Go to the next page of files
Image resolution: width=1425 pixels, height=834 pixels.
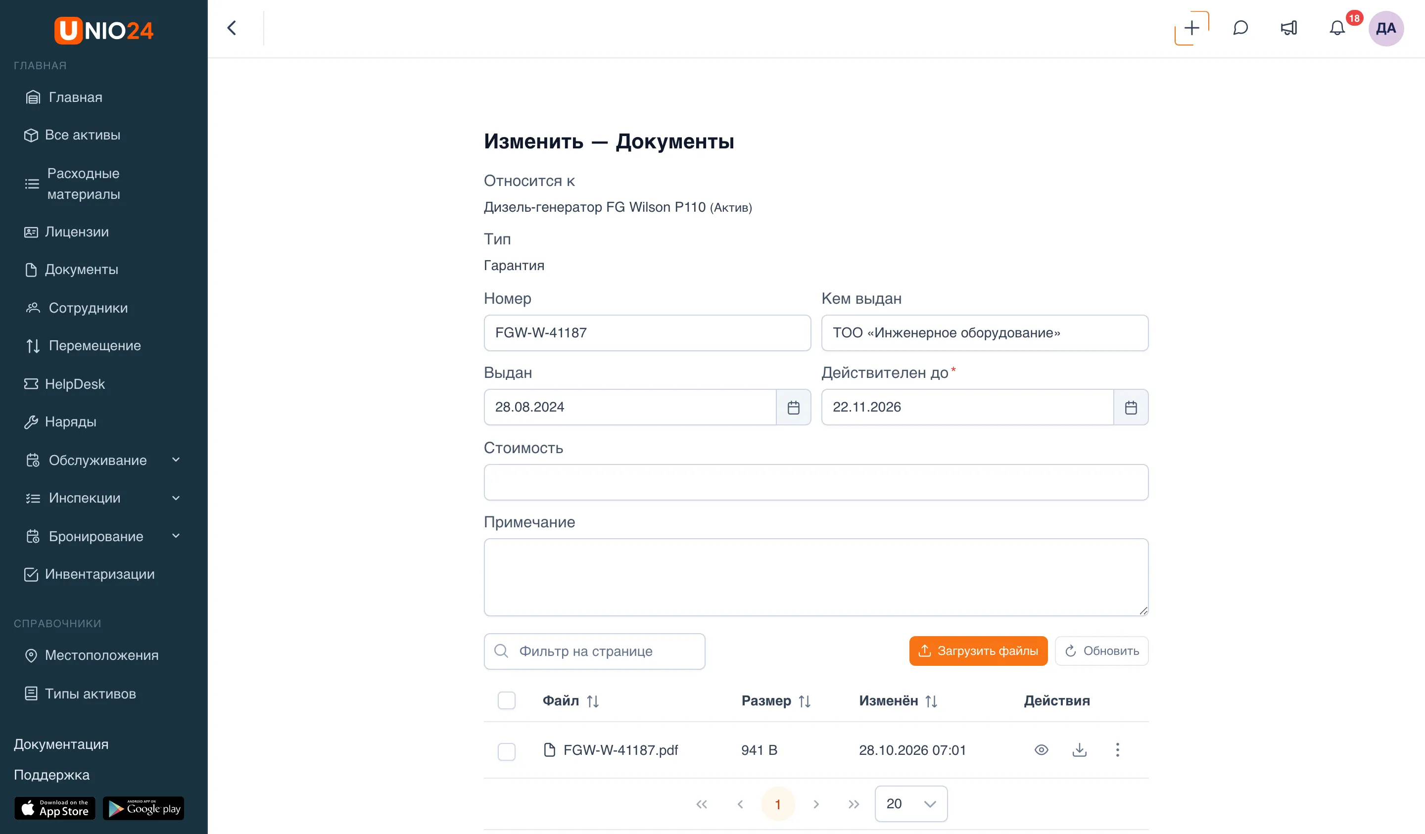click(816, 804)
